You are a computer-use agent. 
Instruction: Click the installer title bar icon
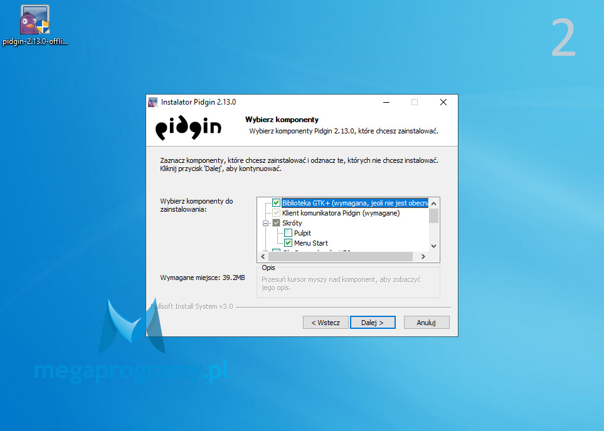[153, 102]
